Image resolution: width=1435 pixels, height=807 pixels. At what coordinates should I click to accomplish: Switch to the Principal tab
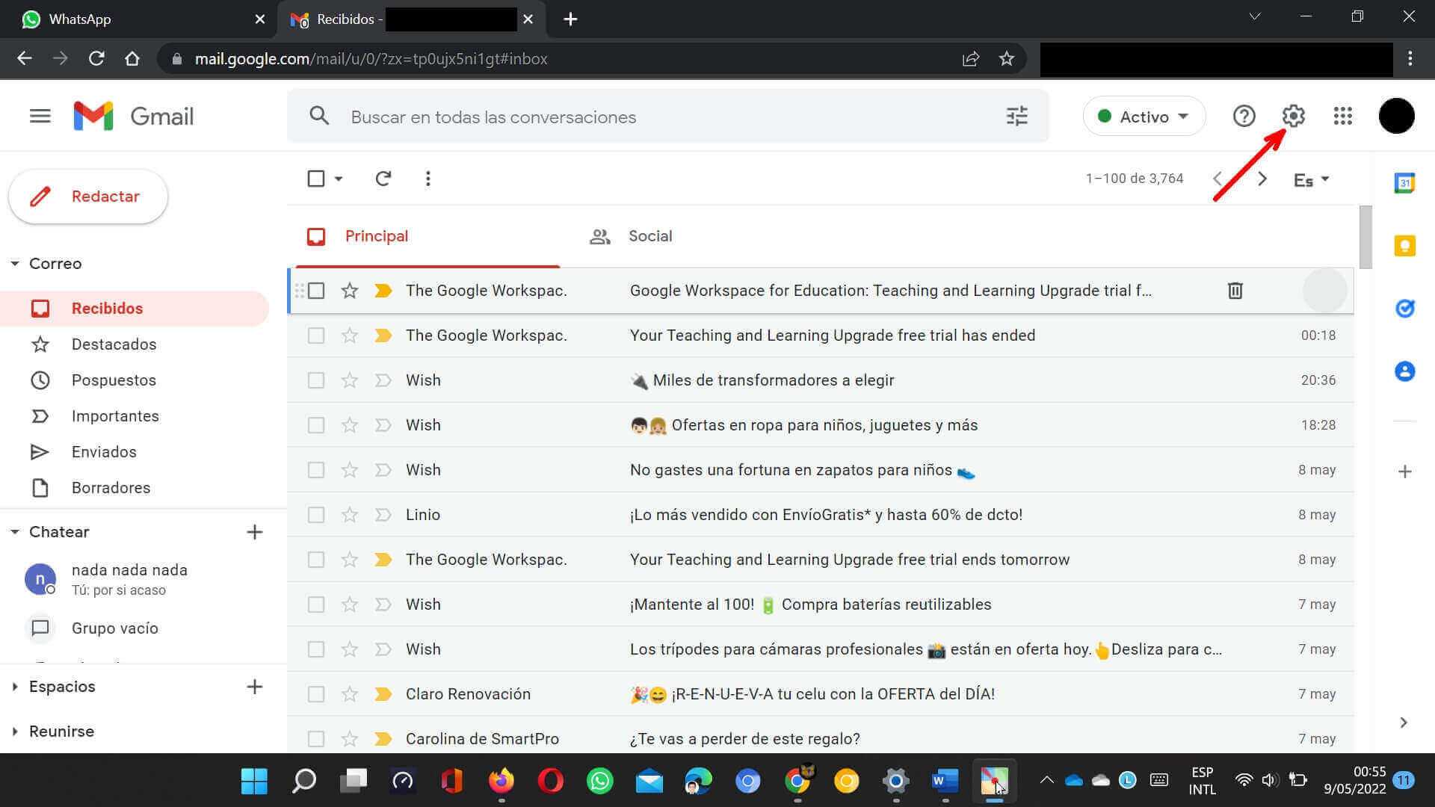428,236
